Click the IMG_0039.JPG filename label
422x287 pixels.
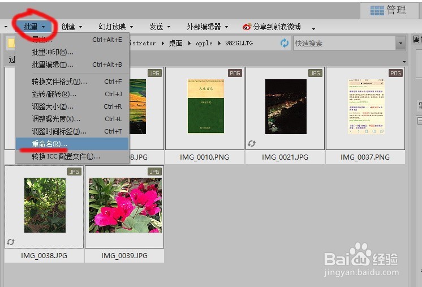coord(124,255)
